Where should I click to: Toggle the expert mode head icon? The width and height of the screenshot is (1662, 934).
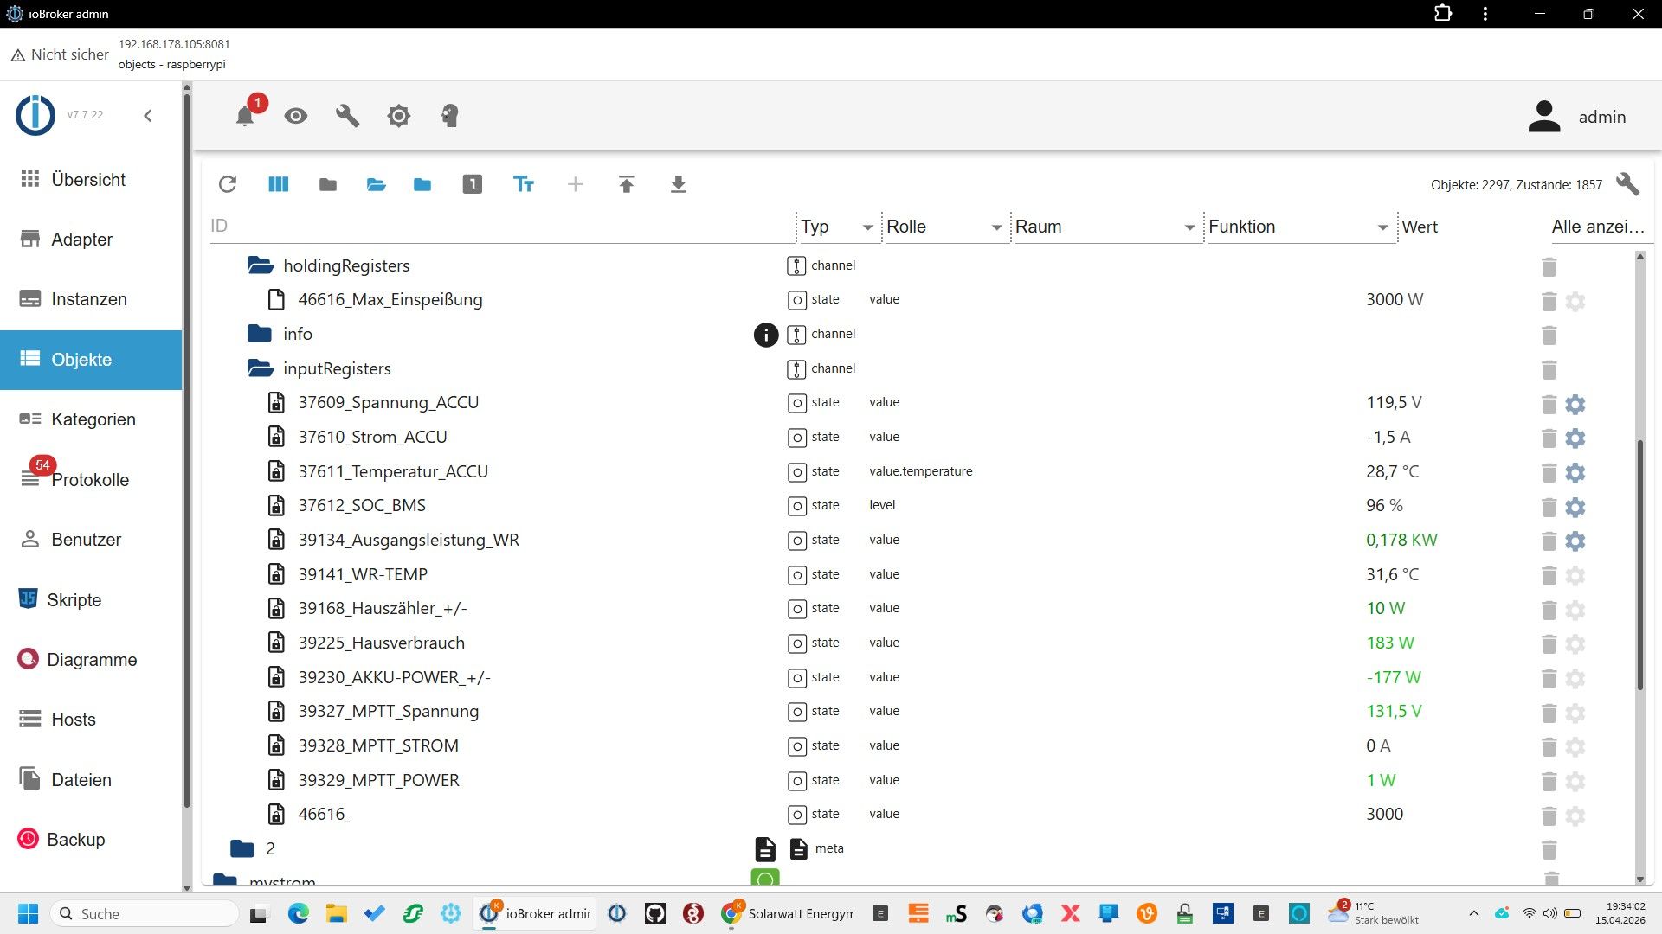pos(449,116)
